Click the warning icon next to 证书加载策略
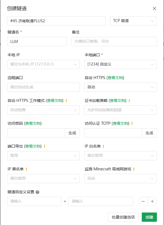Viewport: 164px width, 225px height. click(x=129, y=100)
